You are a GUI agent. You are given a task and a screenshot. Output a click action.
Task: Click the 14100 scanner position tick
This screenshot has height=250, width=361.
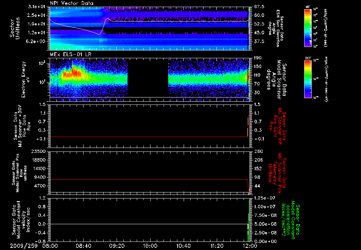[x=38, y=168]
